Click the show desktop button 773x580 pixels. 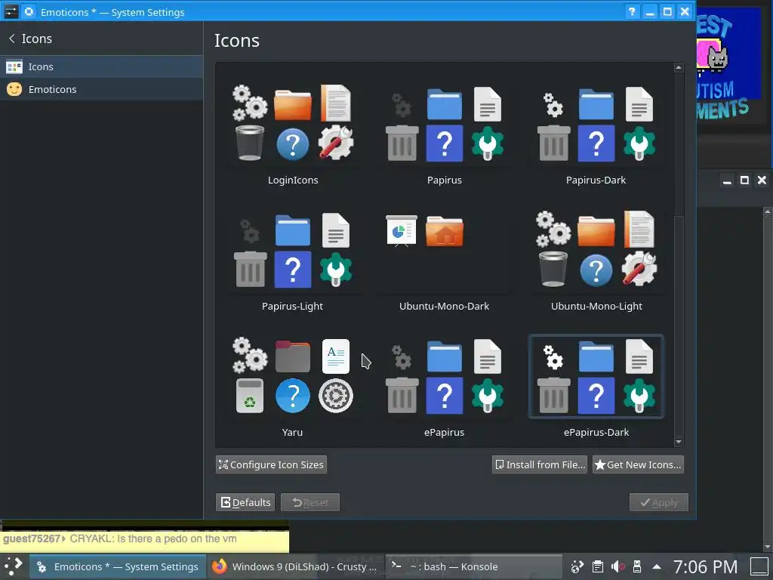pyautogui.click(x=759, y=566)
